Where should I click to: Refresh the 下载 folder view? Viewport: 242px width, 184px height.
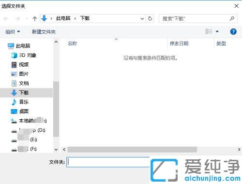pyautogui.click(x=150, y=19)
